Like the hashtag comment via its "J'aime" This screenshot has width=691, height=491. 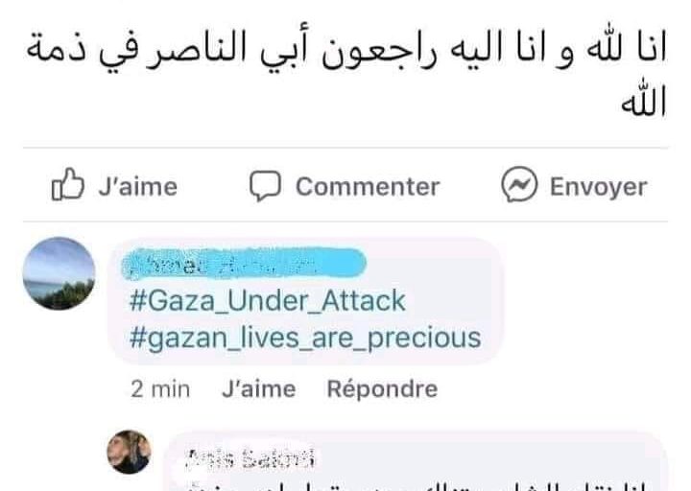(258, 388)
